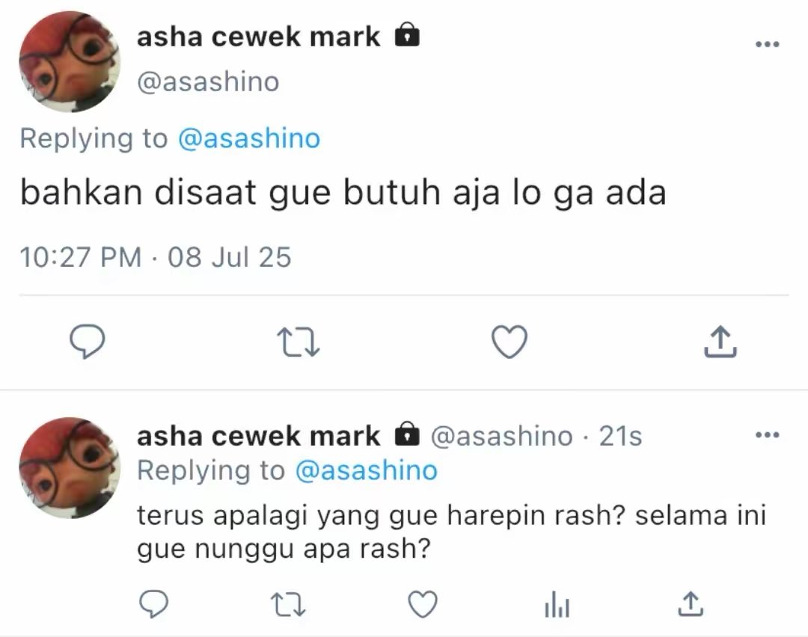The height and width of the screenshot is (637, 808).
Task: Open the reply tweet's profile avatar
Action: 70,467
